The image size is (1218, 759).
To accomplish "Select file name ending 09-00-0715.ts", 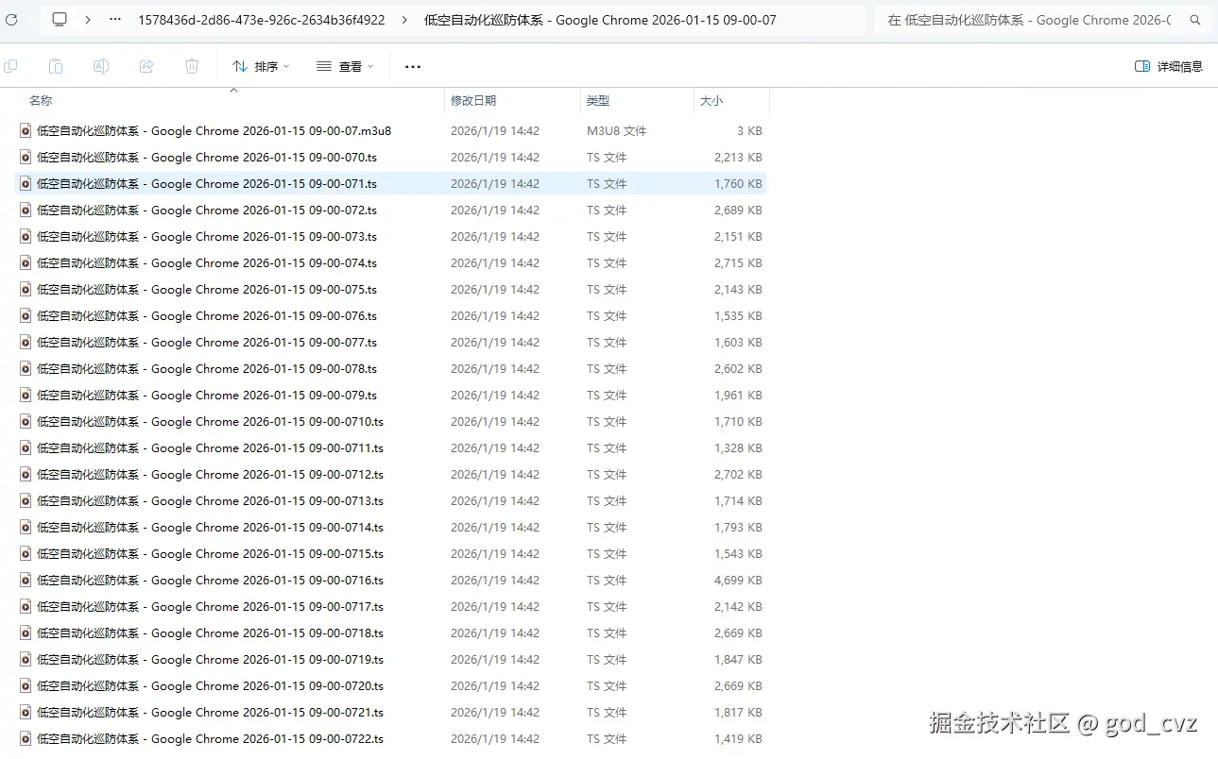I will pos(210,554).
